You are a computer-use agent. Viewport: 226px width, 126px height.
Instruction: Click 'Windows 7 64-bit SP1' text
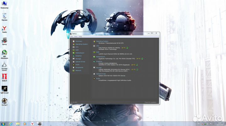point(111,43)
